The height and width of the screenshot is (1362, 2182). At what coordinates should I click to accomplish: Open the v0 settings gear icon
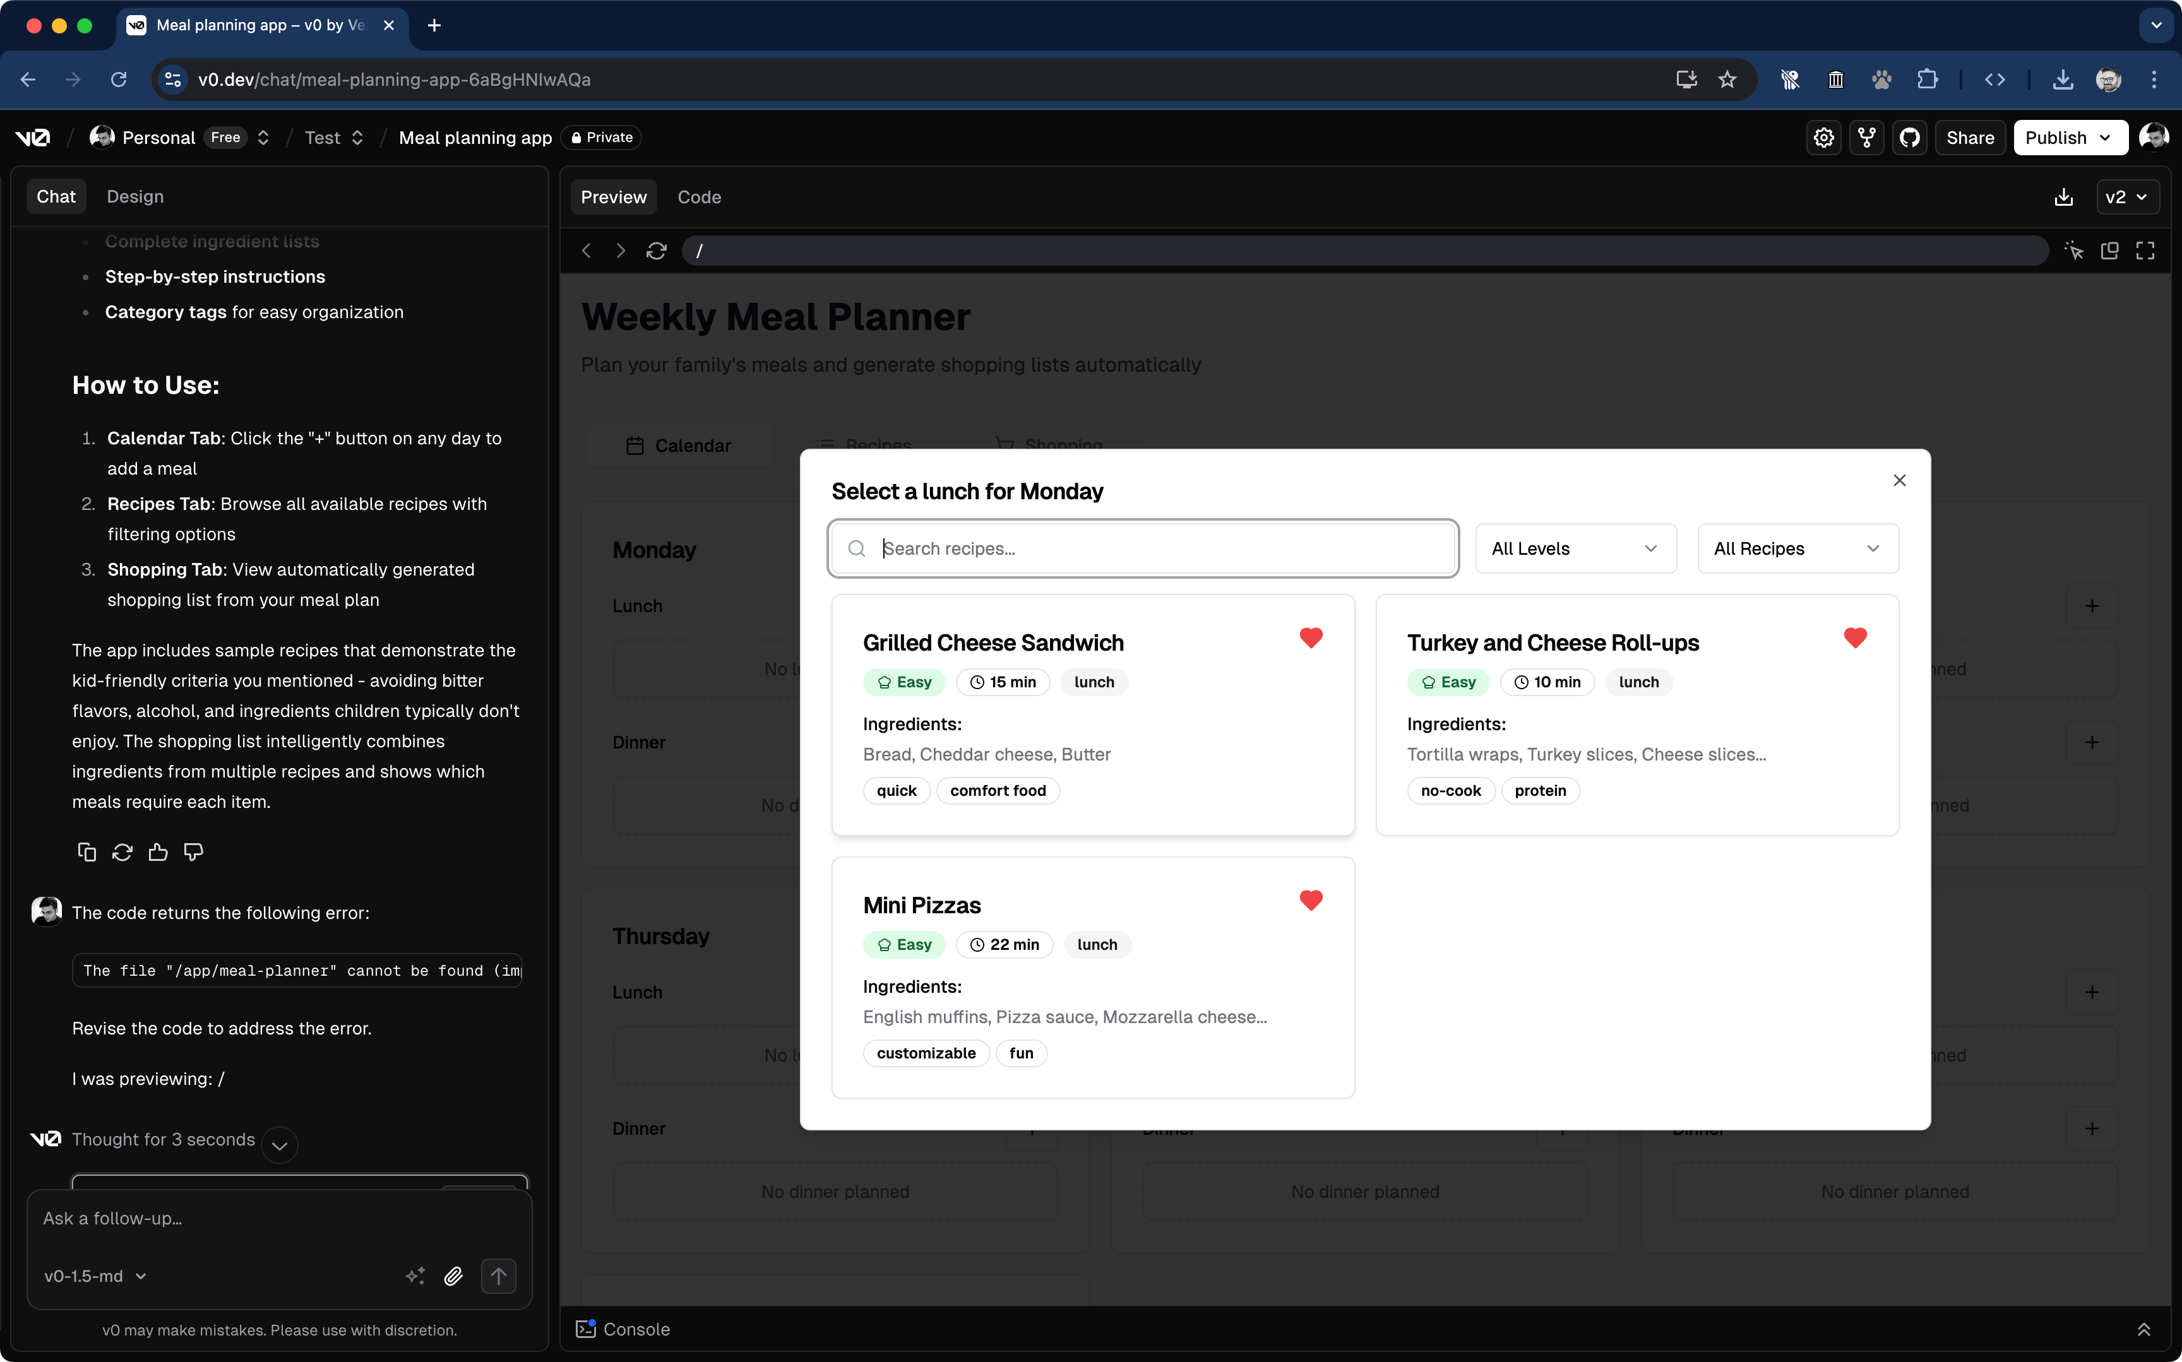(1823, 138)
